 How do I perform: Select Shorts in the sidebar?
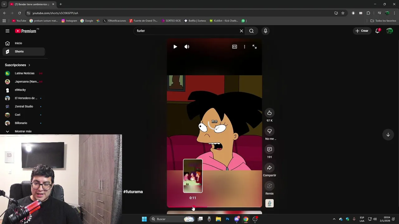[x=23, y=52]
